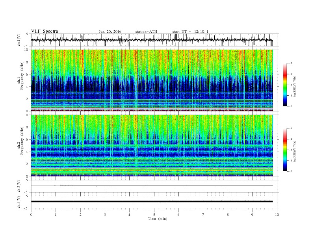
Task: Click the "5" upper tick of ch.1(V) axis
Action: click(27, 34)
